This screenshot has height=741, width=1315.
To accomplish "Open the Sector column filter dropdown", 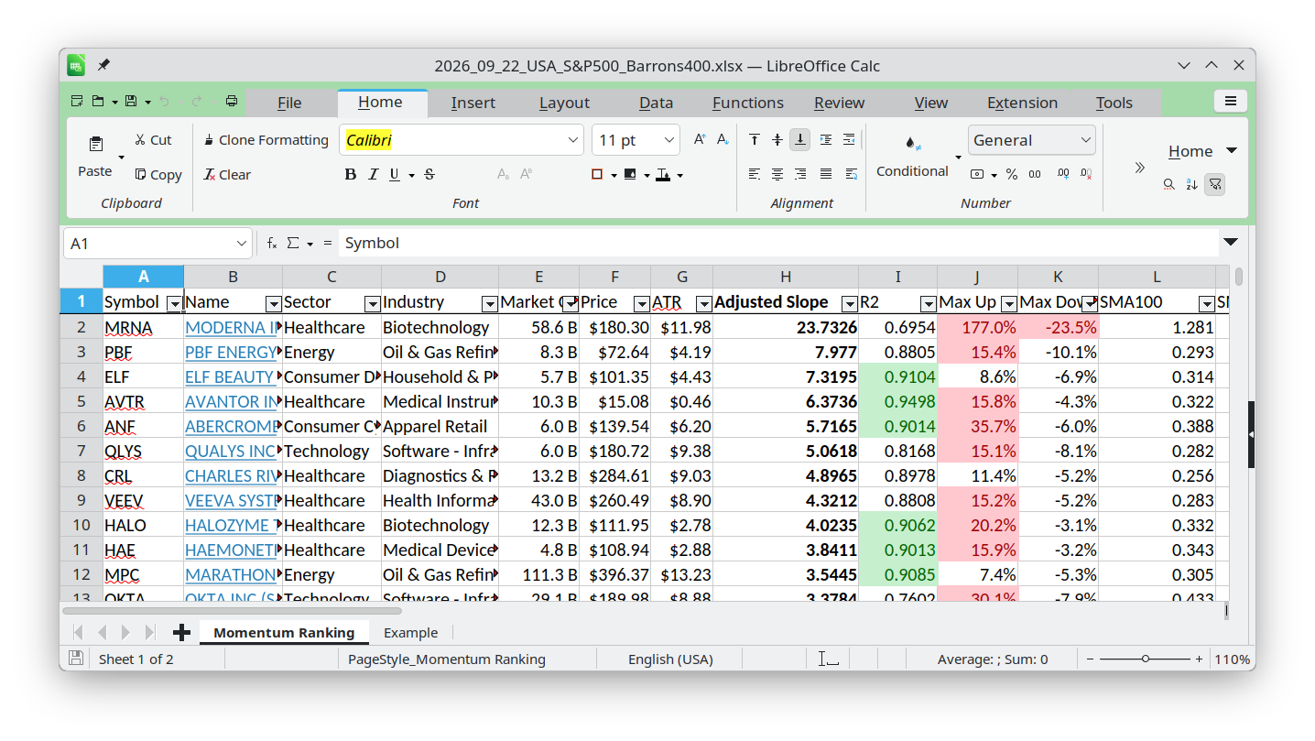I will coord(372,303).
